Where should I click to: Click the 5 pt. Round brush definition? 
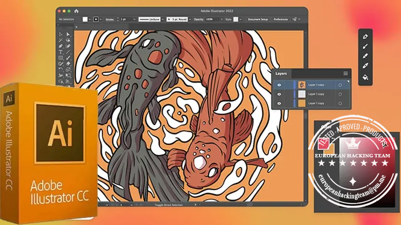coord(177,20)
